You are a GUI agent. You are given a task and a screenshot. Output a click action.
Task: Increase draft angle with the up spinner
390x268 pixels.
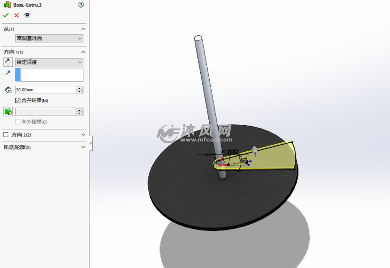pos(79,110)
